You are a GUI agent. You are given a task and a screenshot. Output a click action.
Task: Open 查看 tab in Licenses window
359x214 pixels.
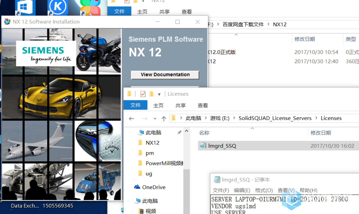pyautogui.click(x=203, y=105)
